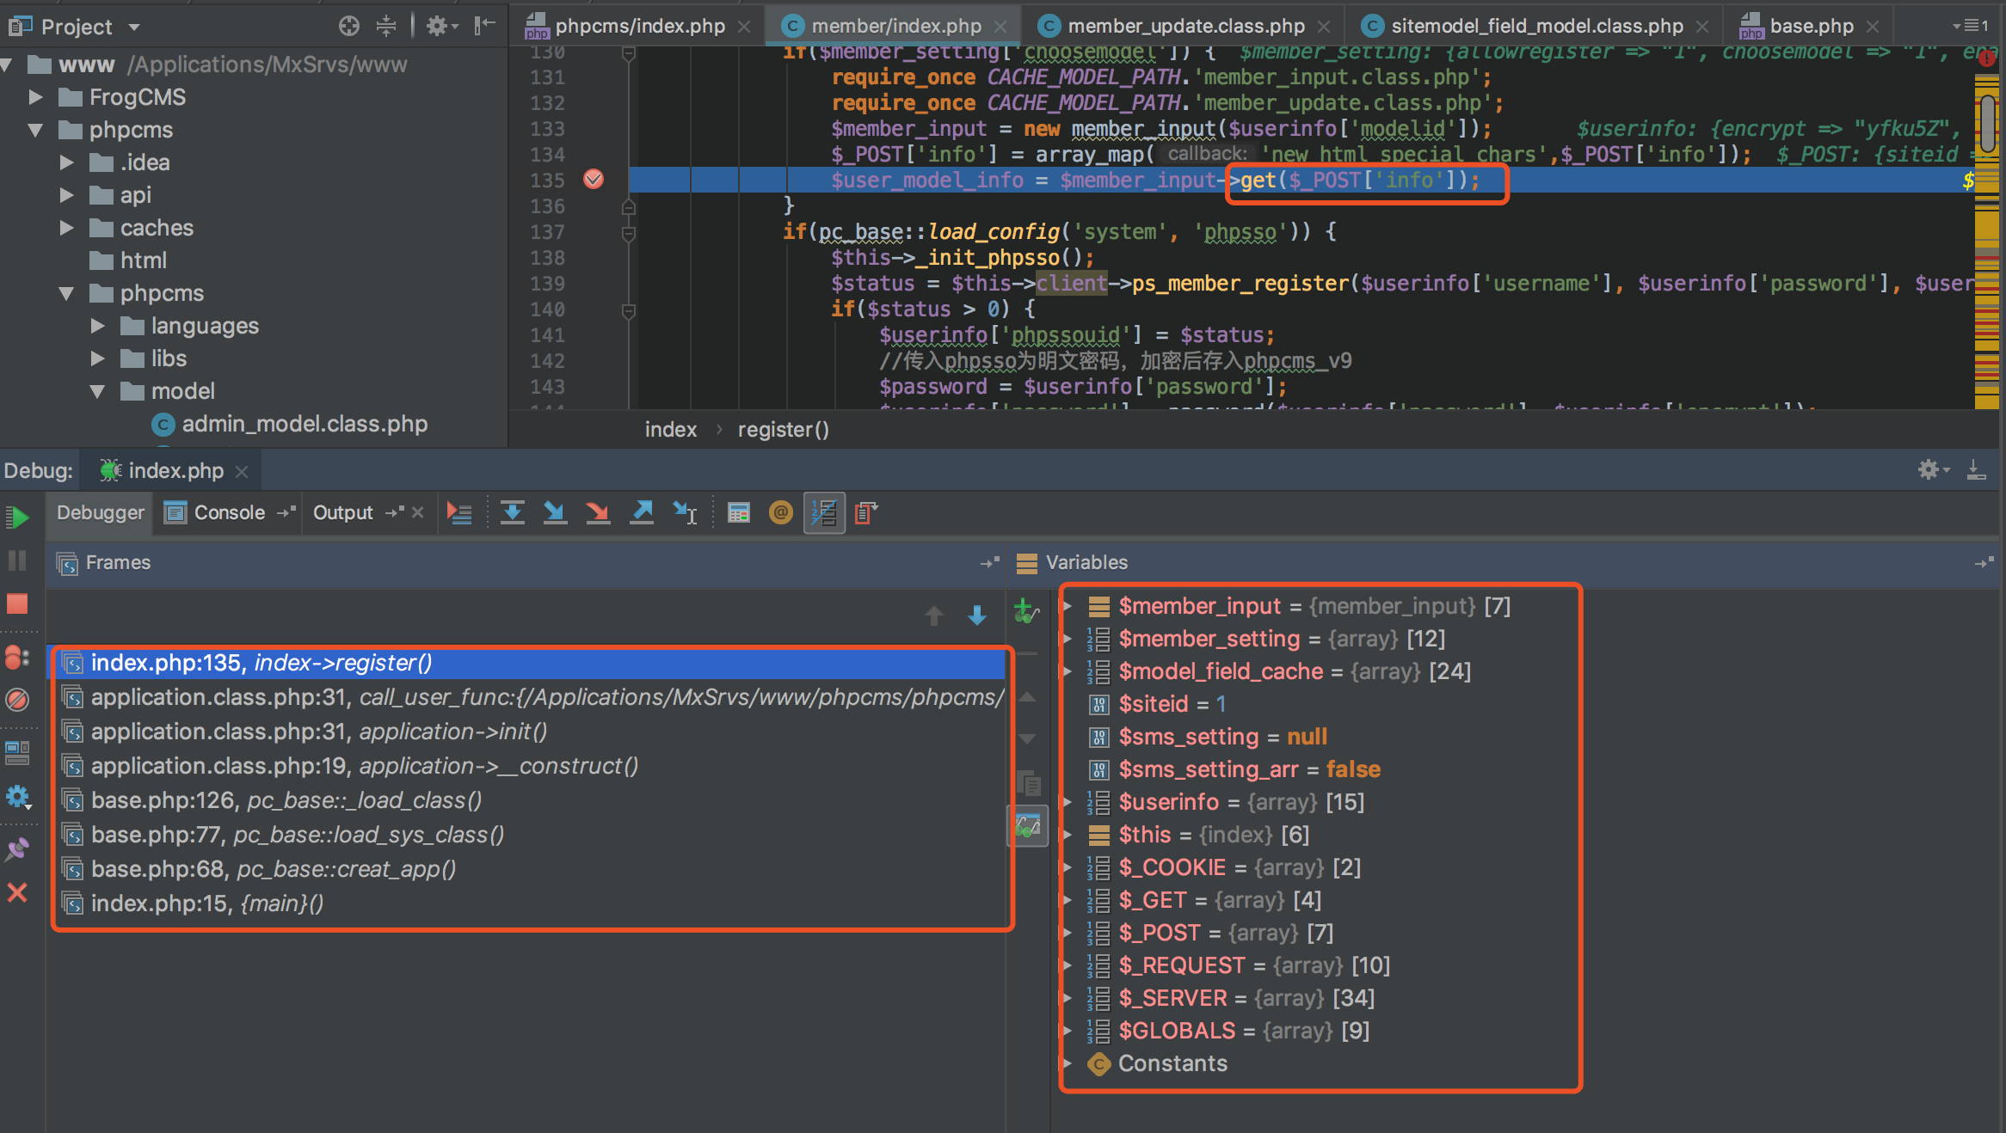Click the View Breakpoints double red circles icon

(17, 658)
